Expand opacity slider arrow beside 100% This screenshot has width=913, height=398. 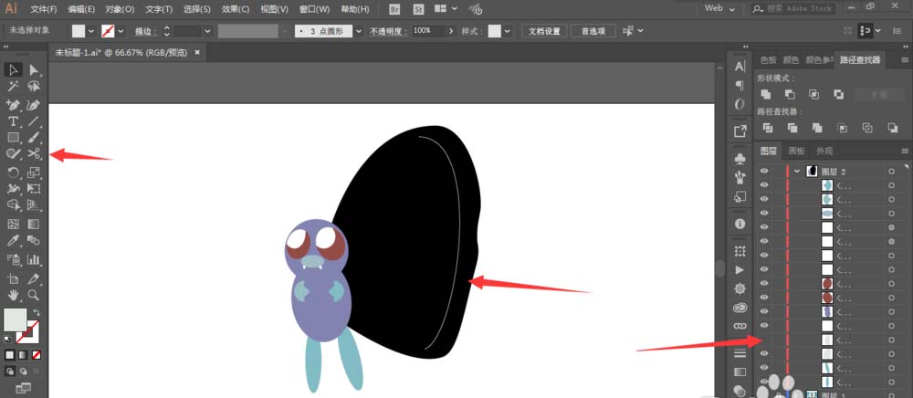(450, 31)
